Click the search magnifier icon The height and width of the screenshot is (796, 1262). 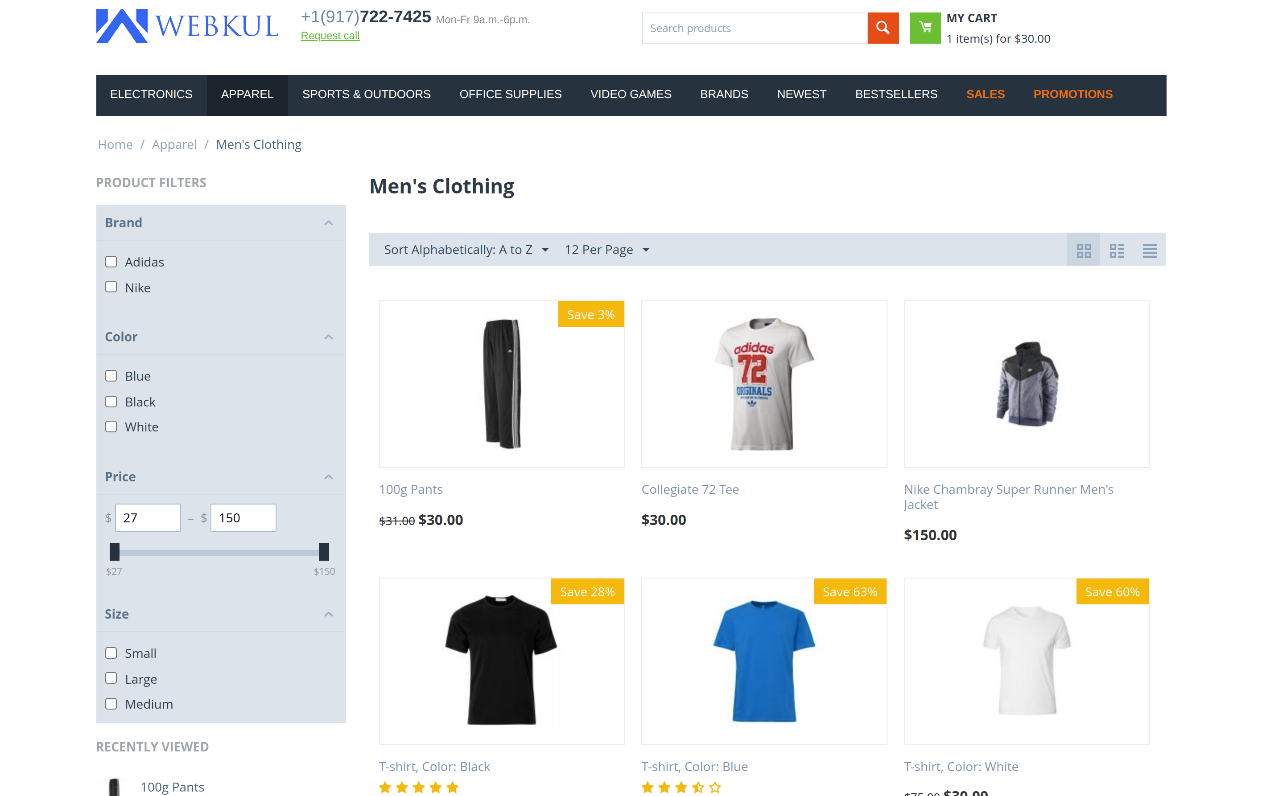pyautogui.click(x=883, y=28)
